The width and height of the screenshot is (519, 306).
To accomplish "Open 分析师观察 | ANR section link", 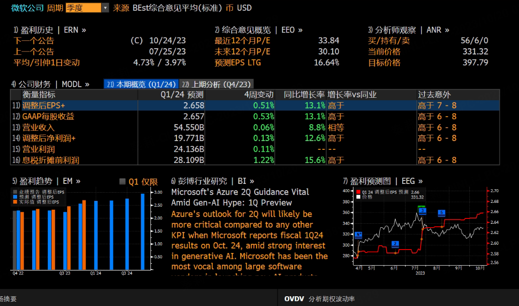I will coord(409,30).
